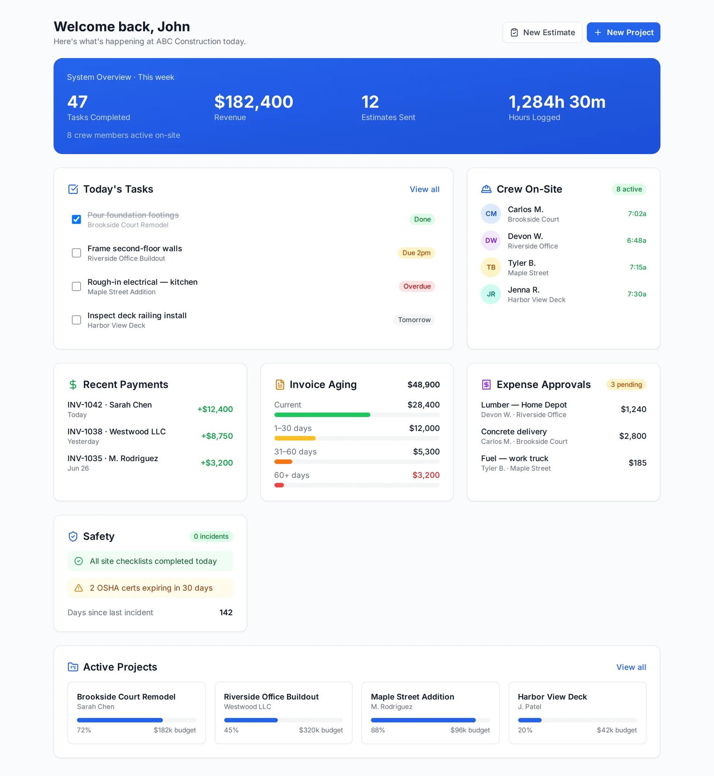
Task: Click the $48,900 invoice aging total
Action: (x=424, y=384)
